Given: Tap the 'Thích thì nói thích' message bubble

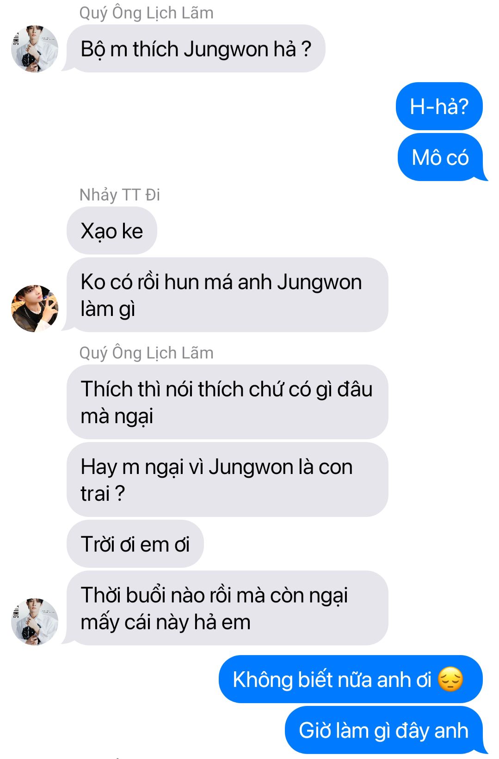Looking at the screenshot, I should 228,402.
